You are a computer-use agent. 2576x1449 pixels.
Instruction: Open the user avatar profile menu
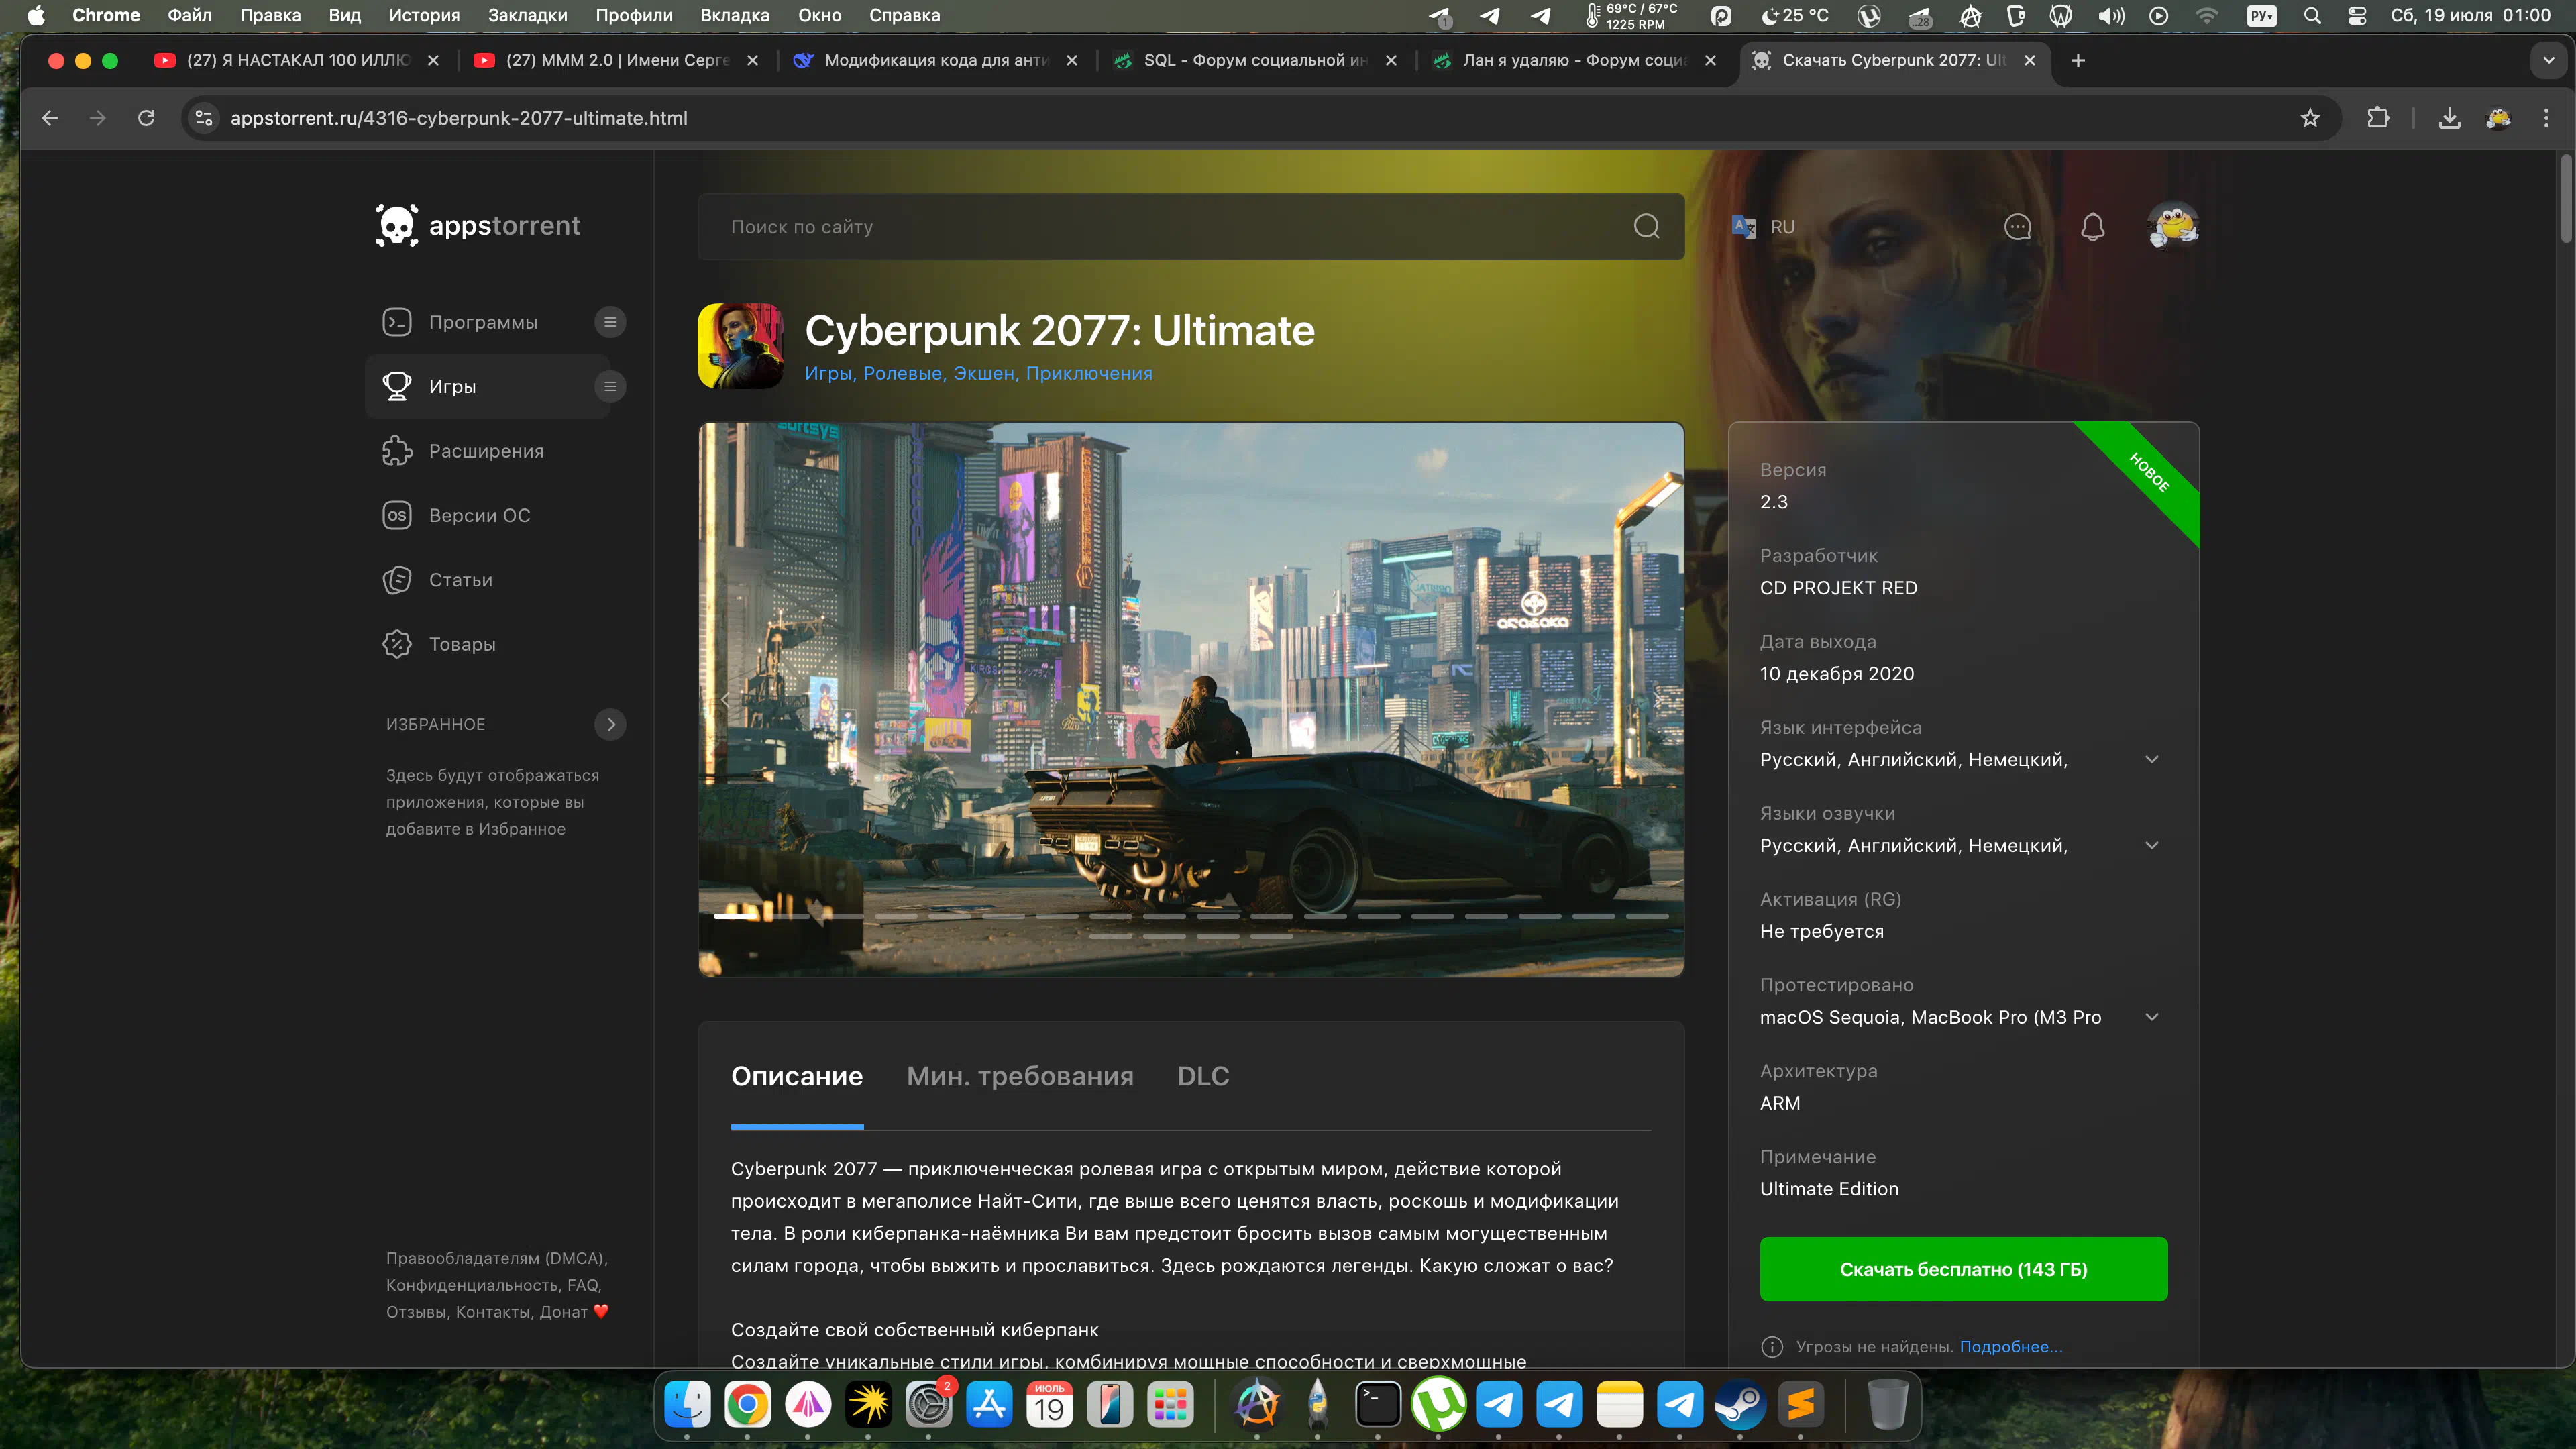click(2172, 226)
